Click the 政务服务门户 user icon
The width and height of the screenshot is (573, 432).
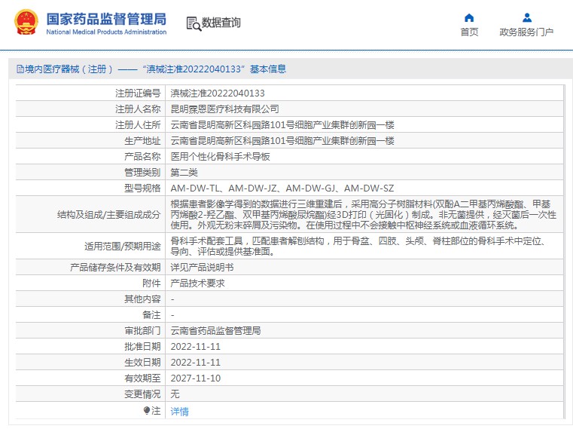point(526,17)
